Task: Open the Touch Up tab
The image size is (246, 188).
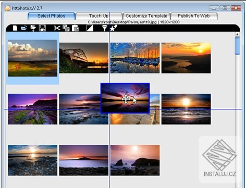Action: point(99,16)
